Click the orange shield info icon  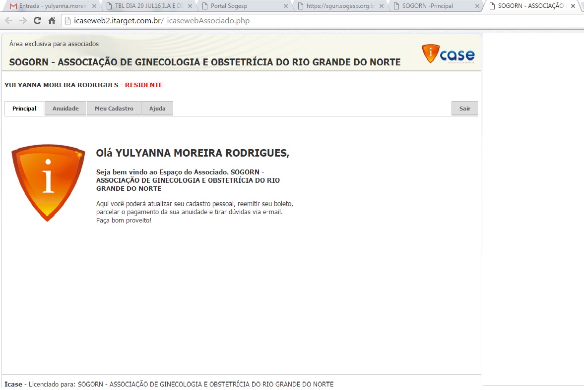[x=48, y=182]
